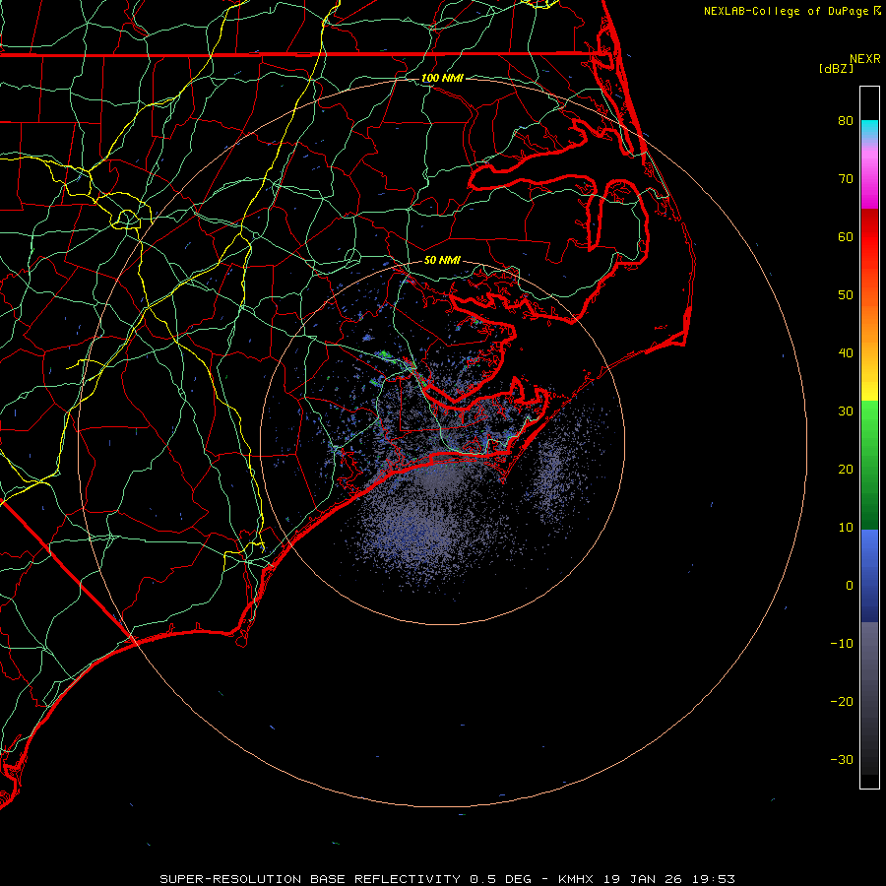Click the 30 value on the dBZ scale
886x886 pixels.
(x=846, y=411)
